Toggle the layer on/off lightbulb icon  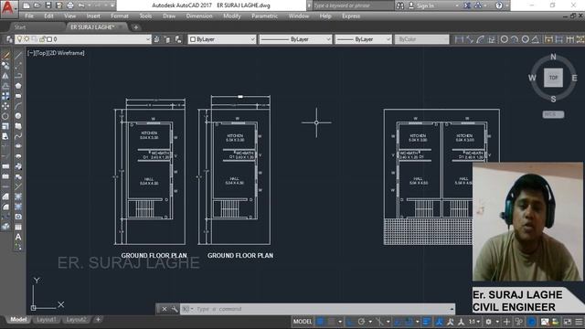[x=19, y=39]
